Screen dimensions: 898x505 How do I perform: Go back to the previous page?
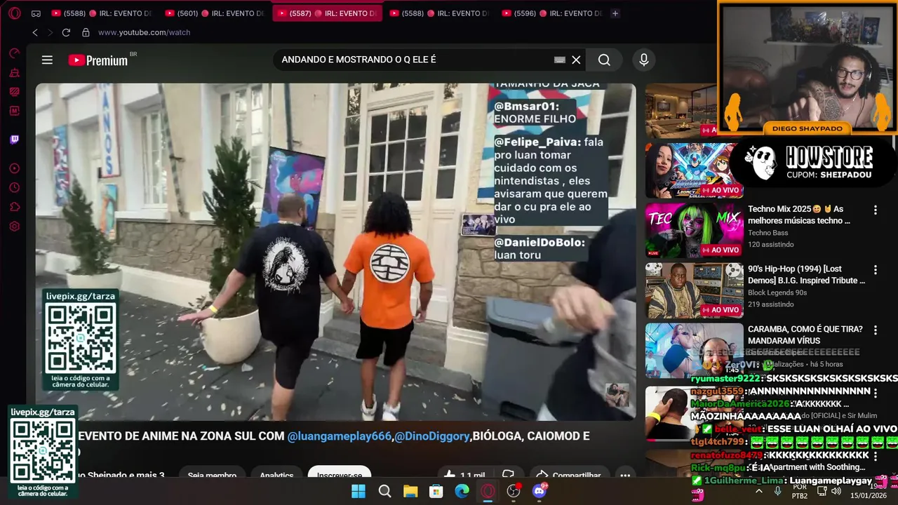coord(35,32)
